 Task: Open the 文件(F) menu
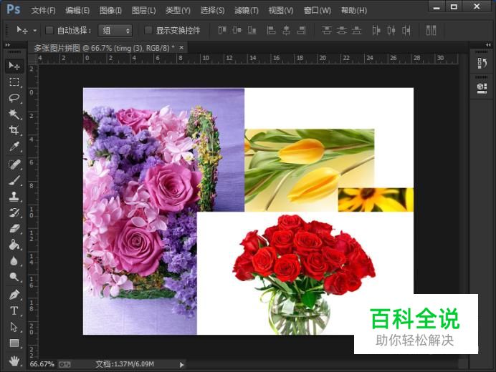click(x=43, y=11)
